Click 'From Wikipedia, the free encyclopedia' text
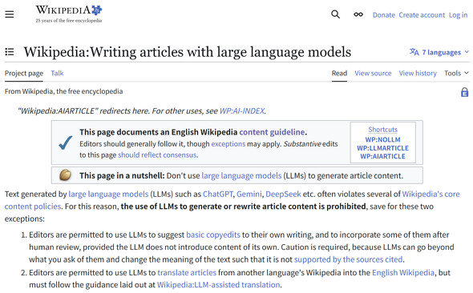Image resolution: width=473 pixels, height=293 pixels. [x=63, y=91]
